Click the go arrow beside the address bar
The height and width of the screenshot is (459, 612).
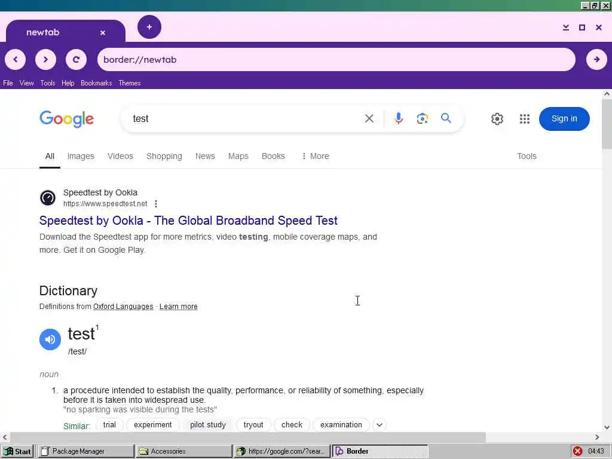tap(596, 59)
